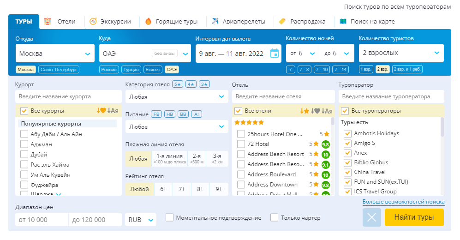Screen dimensions: 460x240
Task: Open the 2 взрослых tourists dropdown
Action: [401, 53]
